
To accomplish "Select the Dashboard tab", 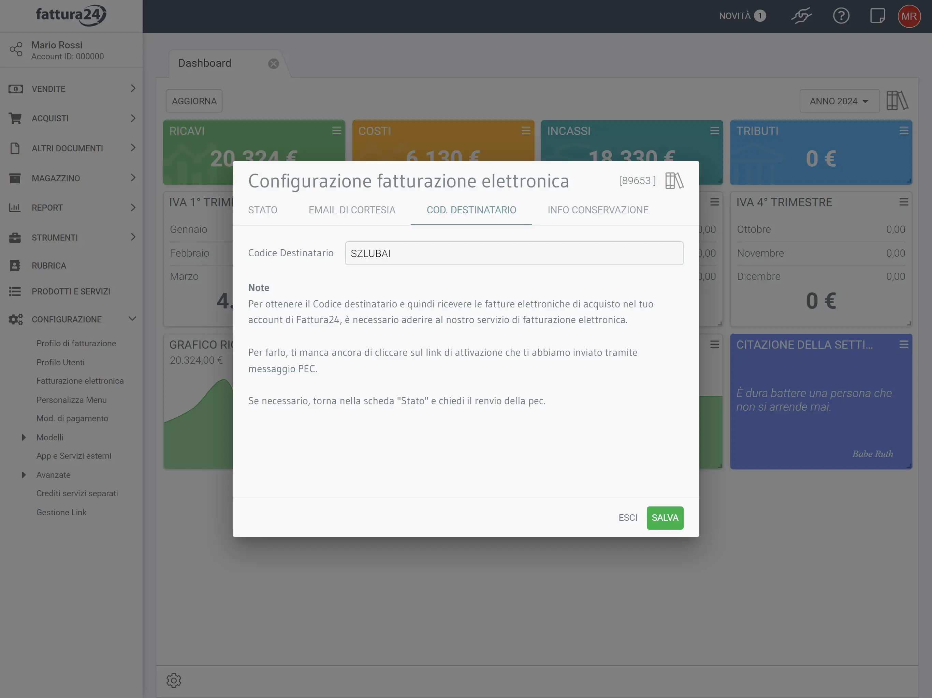I will pyautogui.click(x=205, y=63).
